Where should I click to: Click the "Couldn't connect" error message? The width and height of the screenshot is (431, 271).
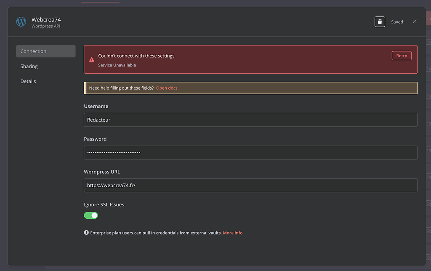click(x=136, y=56)
